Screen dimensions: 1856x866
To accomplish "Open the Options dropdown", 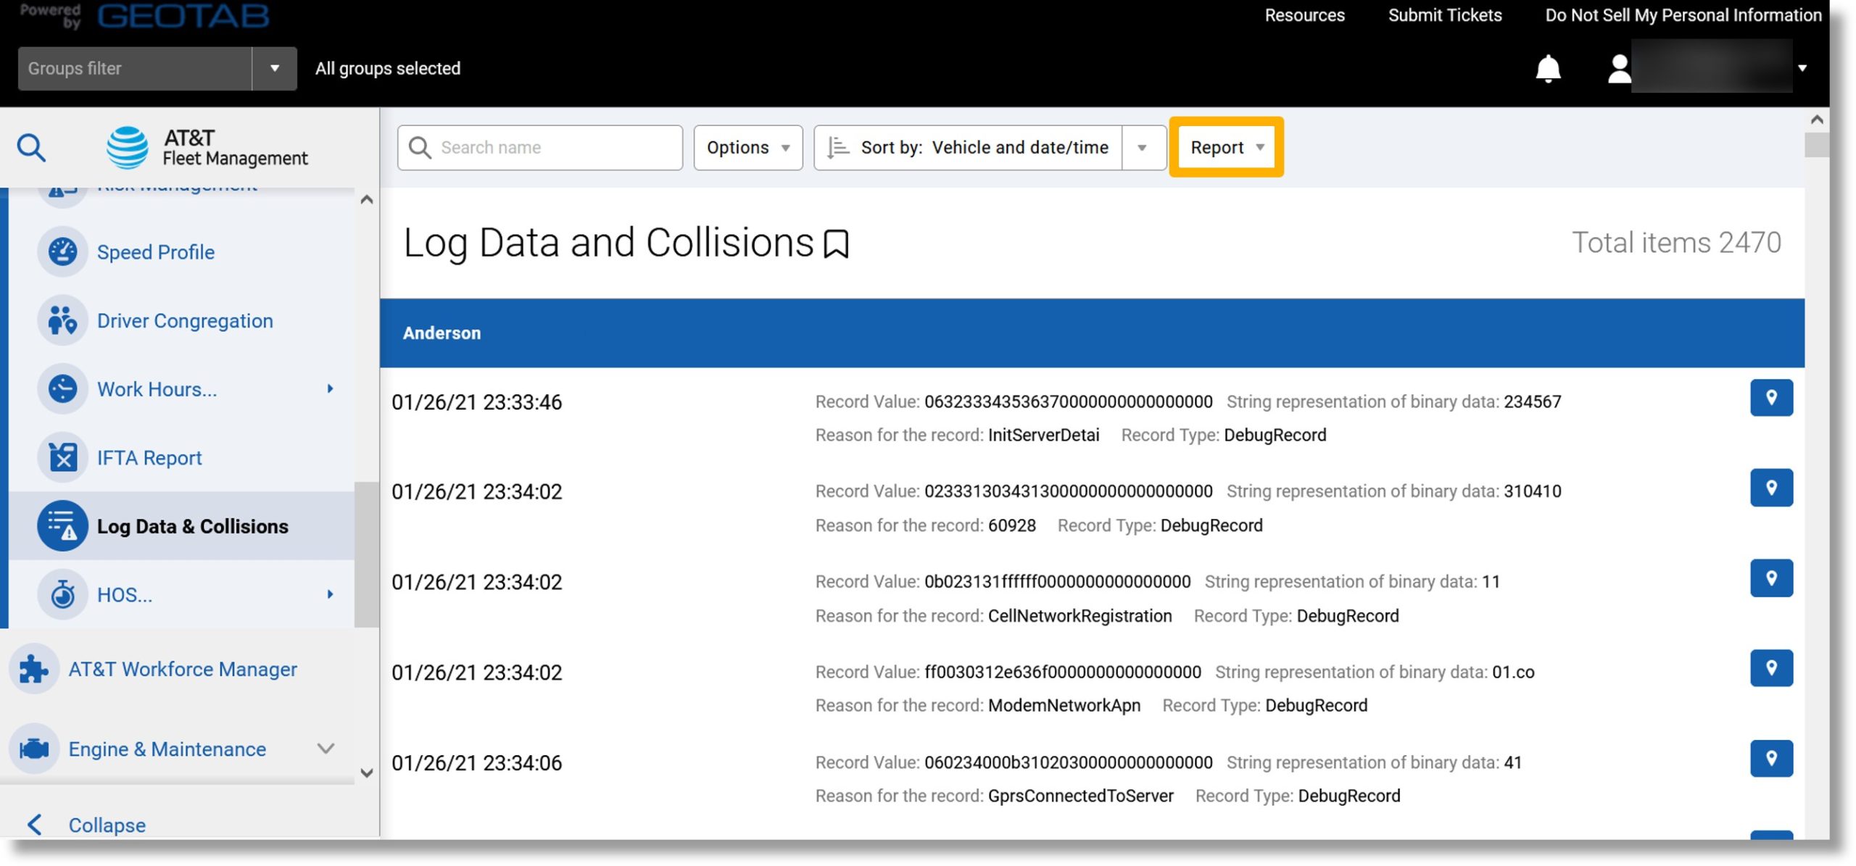I will [747, 148].
